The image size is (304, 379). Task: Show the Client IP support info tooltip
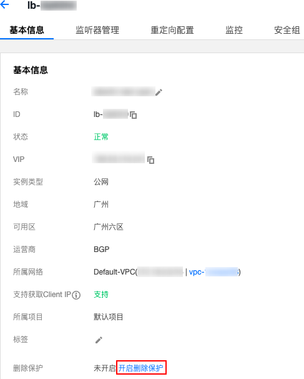pyautogui.click(x=76, y=295)
